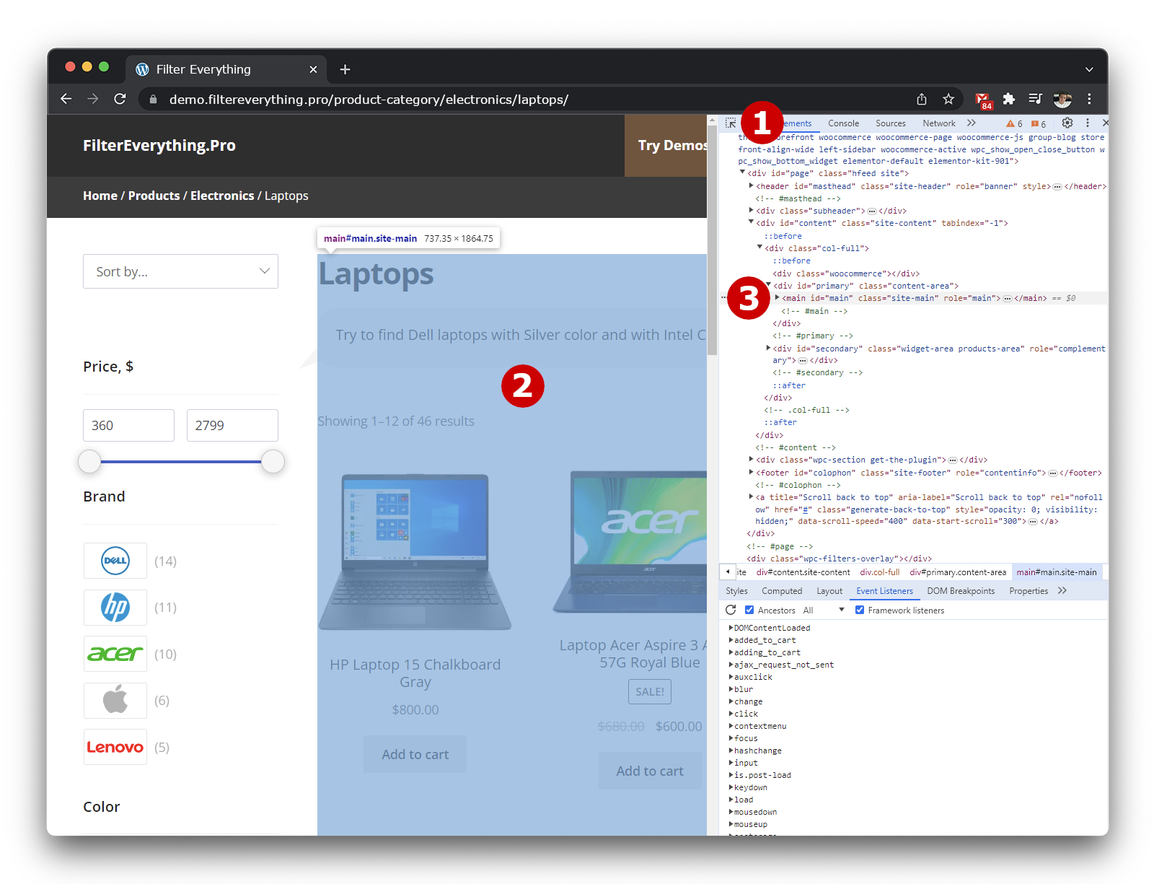Uncheck the Ancestors checkbox

(x=749, y=611)
